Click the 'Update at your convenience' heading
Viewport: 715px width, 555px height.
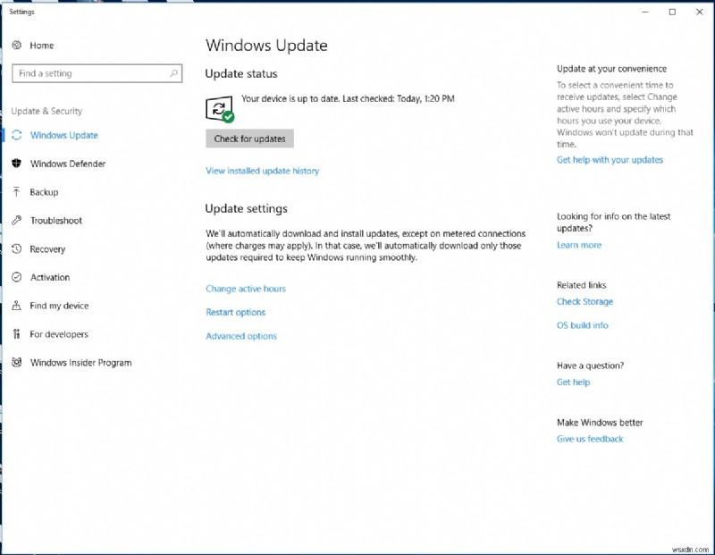coord(611,69)
